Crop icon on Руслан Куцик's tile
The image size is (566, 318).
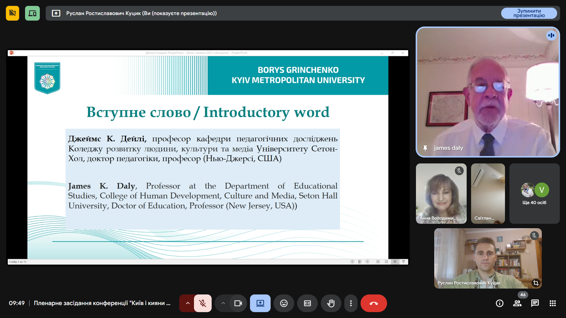coord(536,283)
